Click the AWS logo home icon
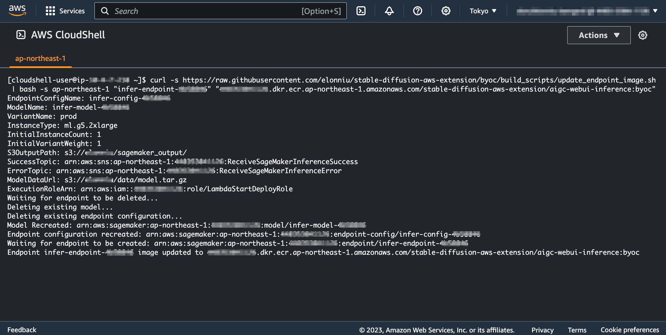This screenshot has height=335, width=666. (17, 11)
